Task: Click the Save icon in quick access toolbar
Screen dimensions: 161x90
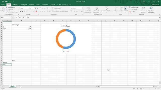Action: click(3, 2)
